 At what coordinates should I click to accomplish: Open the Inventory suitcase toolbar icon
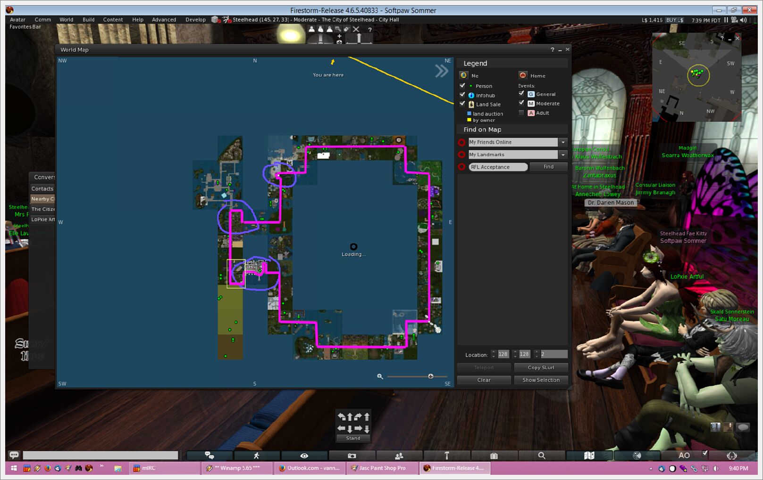click(494, 456)
